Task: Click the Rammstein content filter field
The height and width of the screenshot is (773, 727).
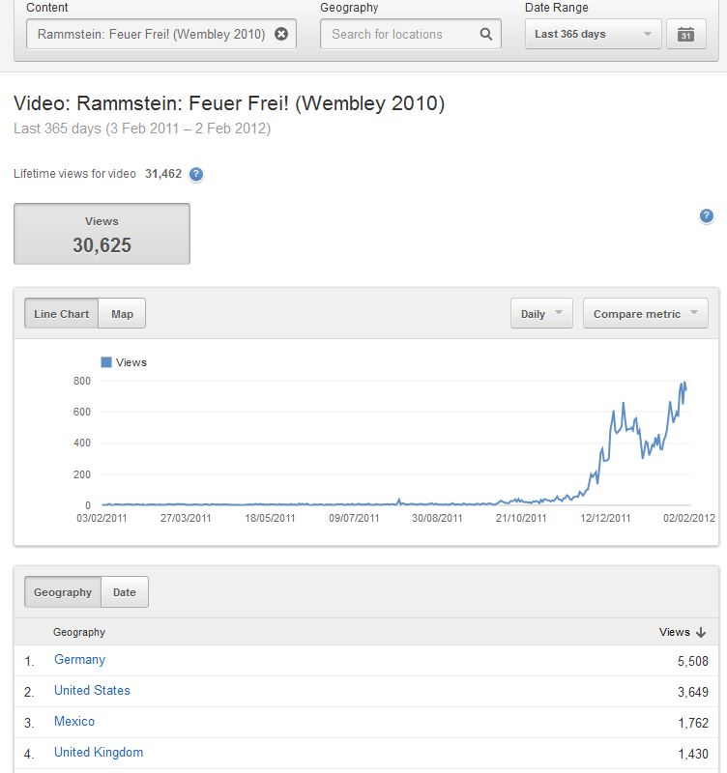Action: pos(161,34)
